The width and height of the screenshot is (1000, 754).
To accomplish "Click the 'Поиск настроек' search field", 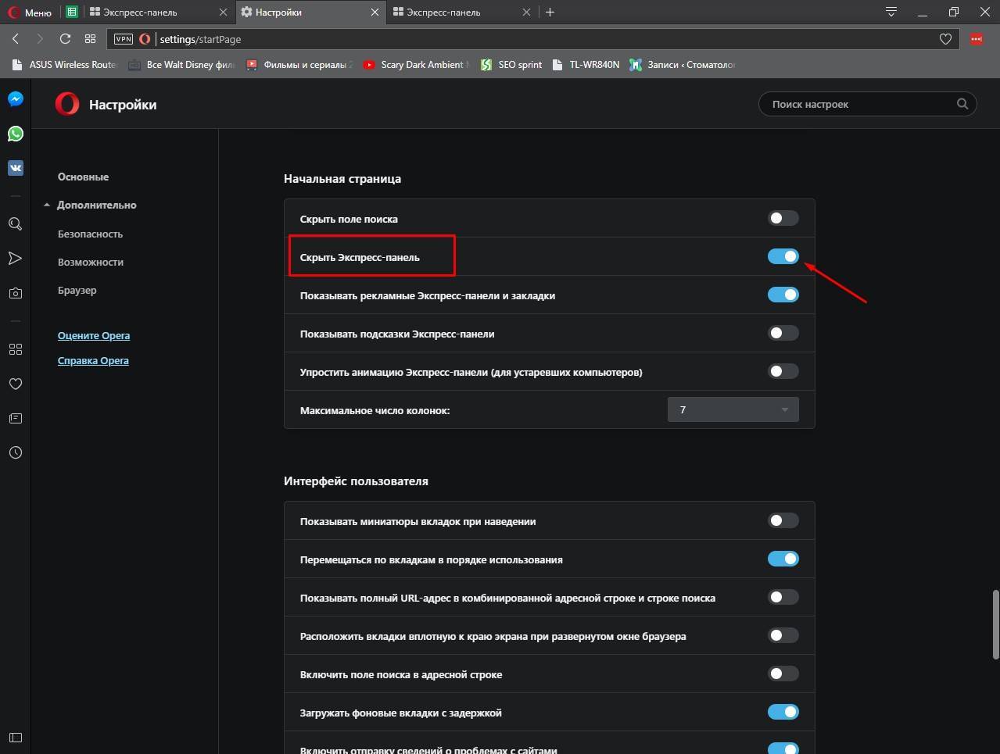I will pos(860,104).
